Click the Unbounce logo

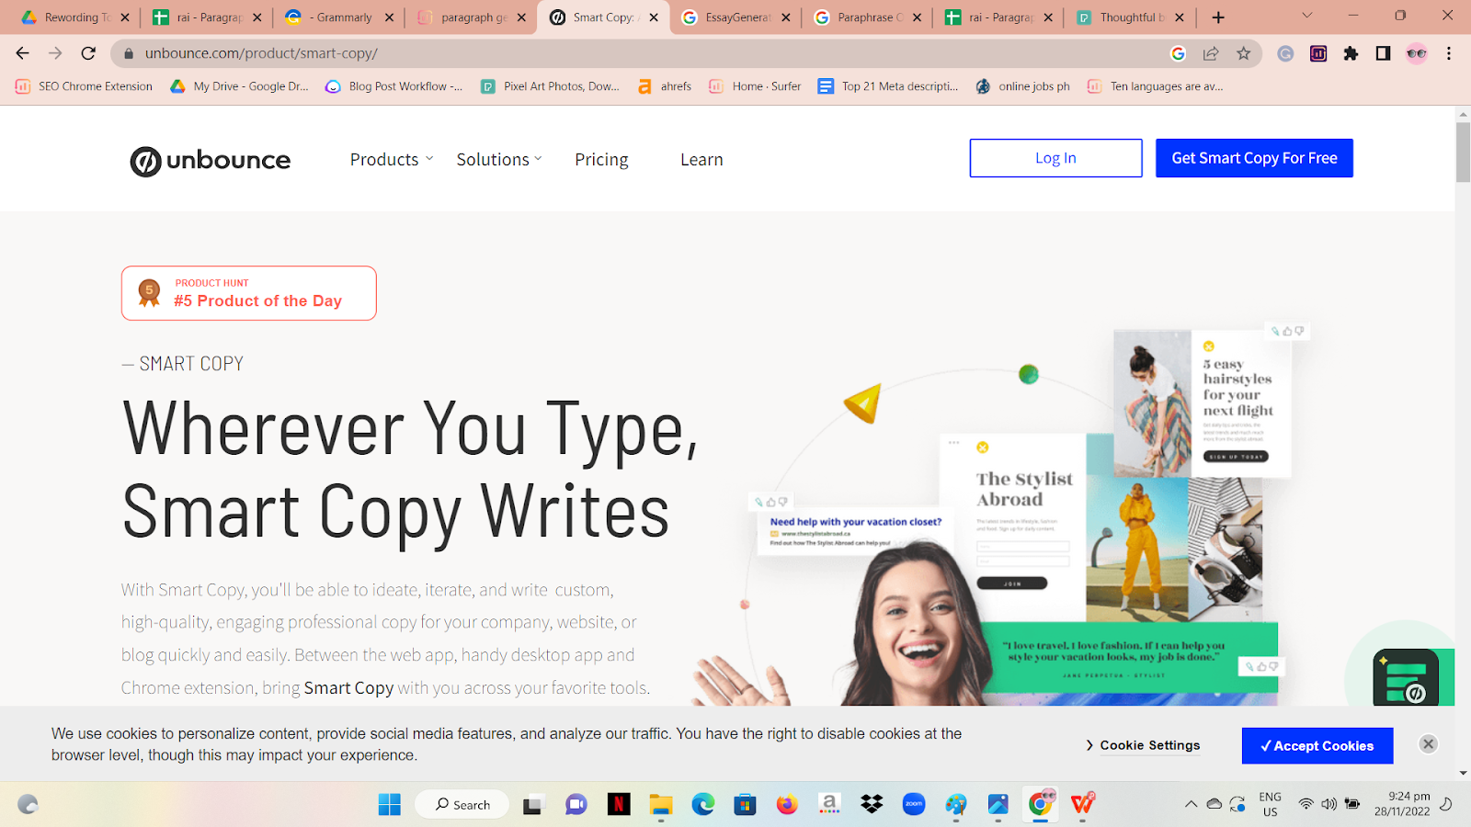point(210,161)
